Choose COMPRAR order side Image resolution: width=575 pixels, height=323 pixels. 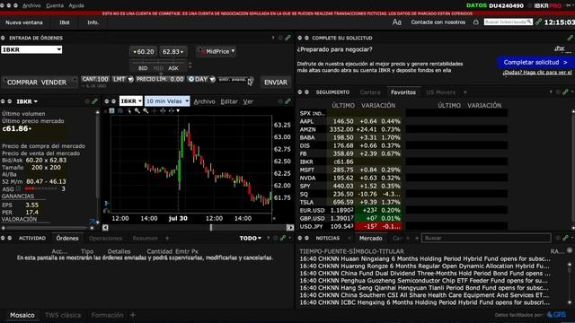point(22,83)
